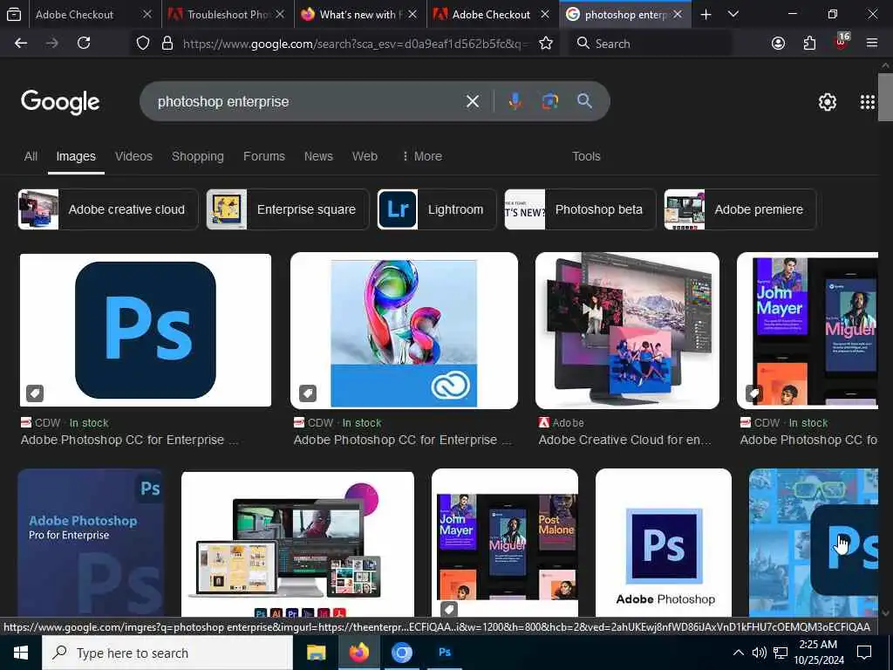Switch to the Videos tab

tap(133, 156)
